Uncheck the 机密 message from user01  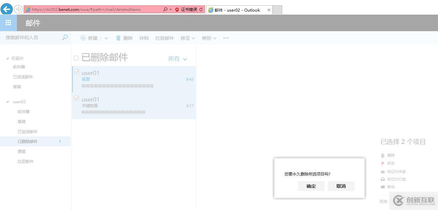[x=77, y=72]
